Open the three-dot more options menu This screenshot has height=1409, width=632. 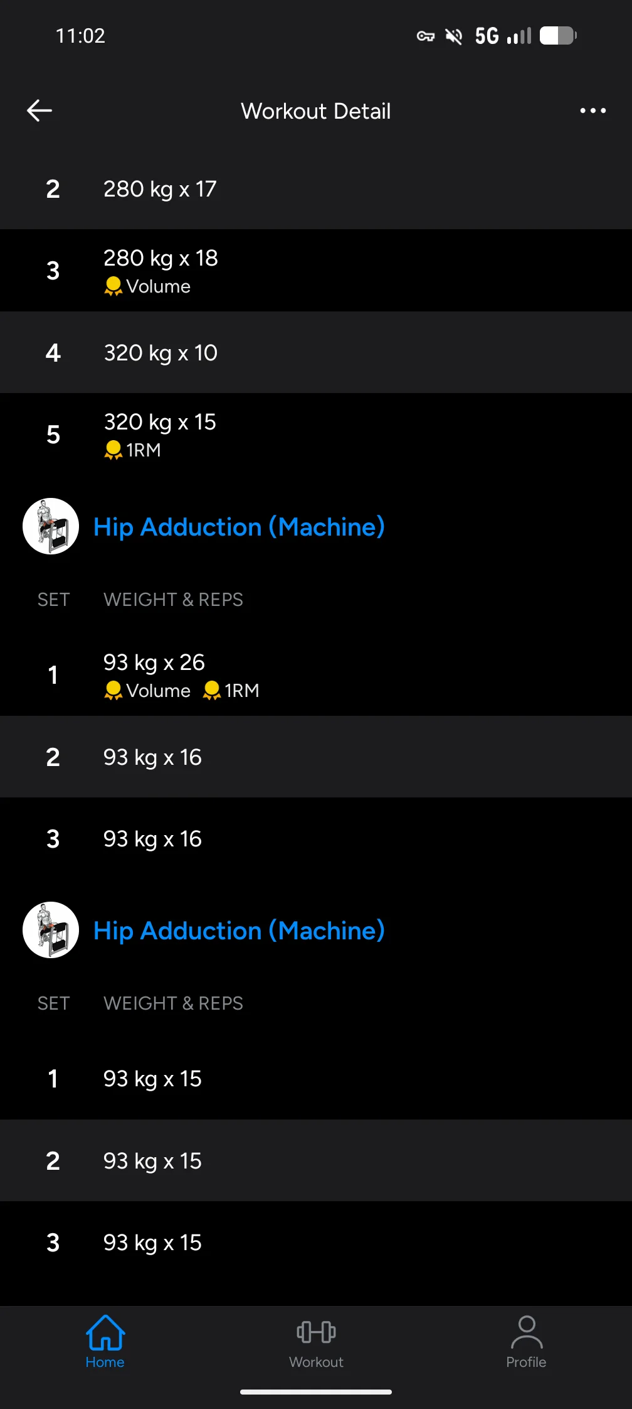click(592, 111)
